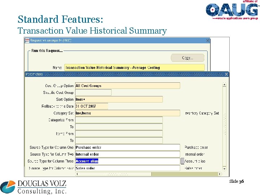This screenshot has width=260, height=195.
Task: Click the Categories From field
Action: tap(119, 120)
